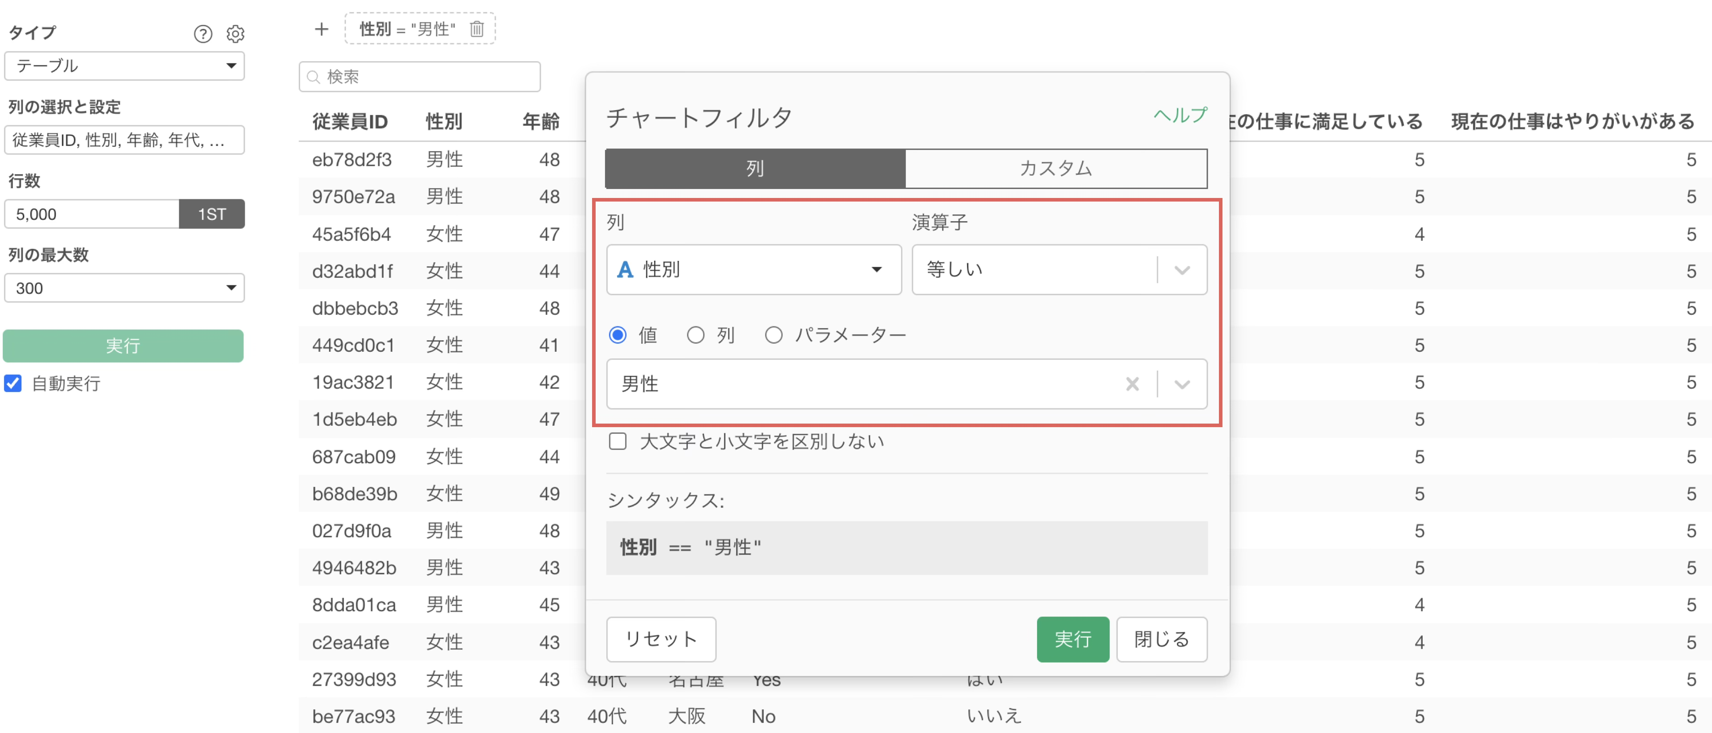This screenshot has height=733, width=1712.
Task: Expand the 男性 value chevron
Action: click(x=1181, y=383)
